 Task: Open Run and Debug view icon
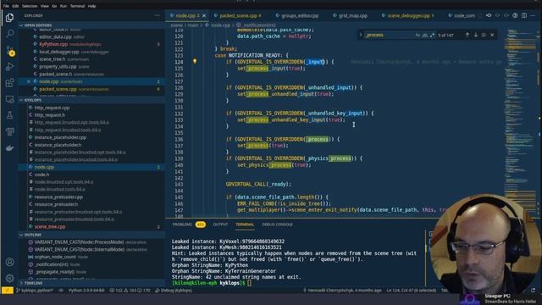pos(9,66)
